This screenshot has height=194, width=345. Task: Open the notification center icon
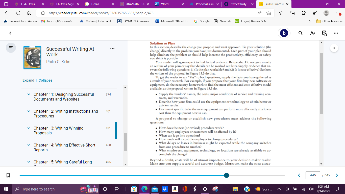tap(336, 189)
